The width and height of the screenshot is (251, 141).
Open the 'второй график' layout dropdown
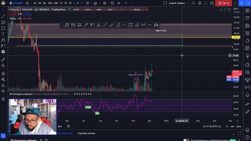tap(178, 3)
